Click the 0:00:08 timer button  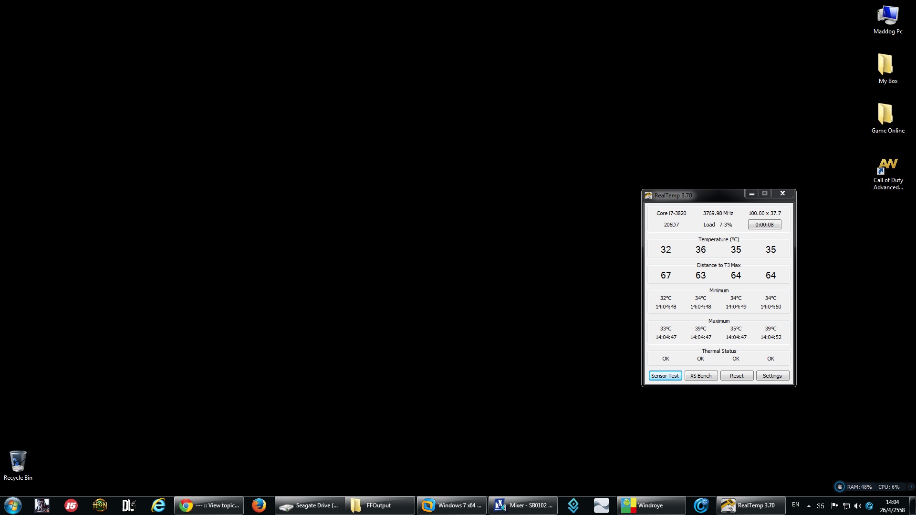tap(764, 225)
